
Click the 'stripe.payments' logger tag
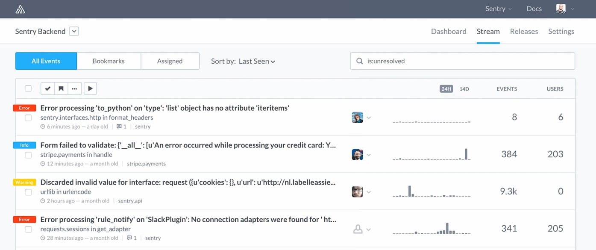146,164
